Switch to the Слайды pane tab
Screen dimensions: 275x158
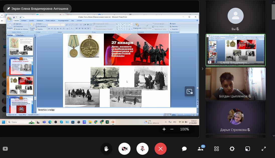coord(10,35)
